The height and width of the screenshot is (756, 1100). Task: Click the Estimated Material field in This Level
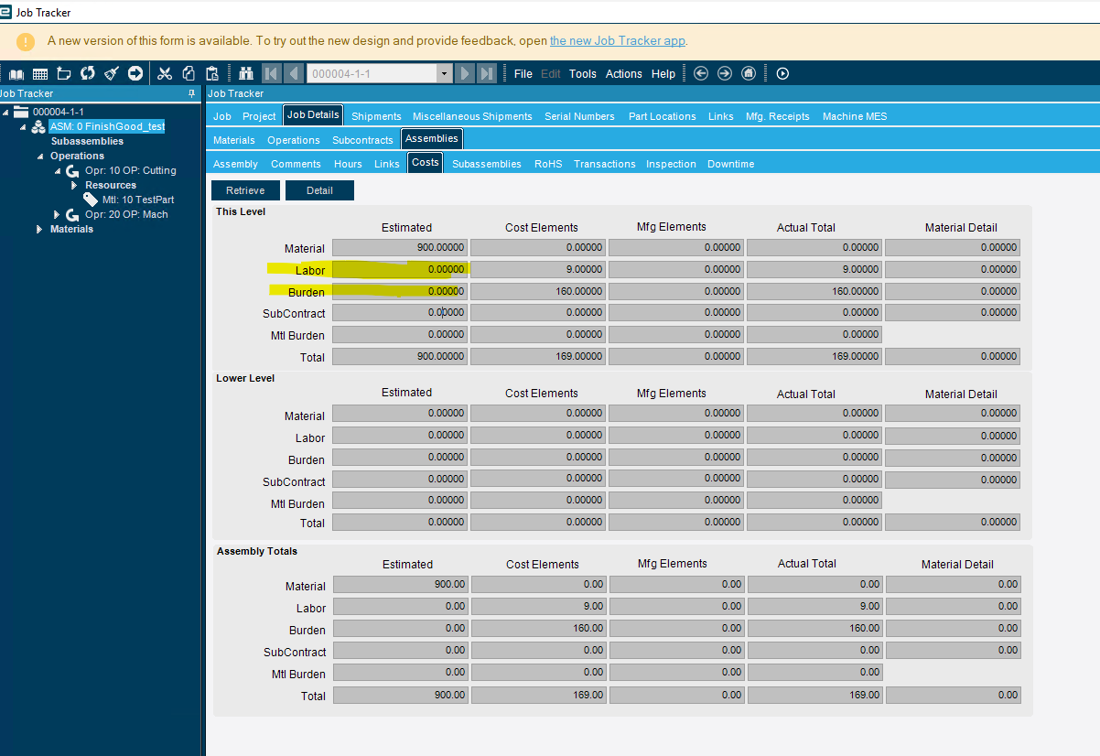[x=400, y=247]
